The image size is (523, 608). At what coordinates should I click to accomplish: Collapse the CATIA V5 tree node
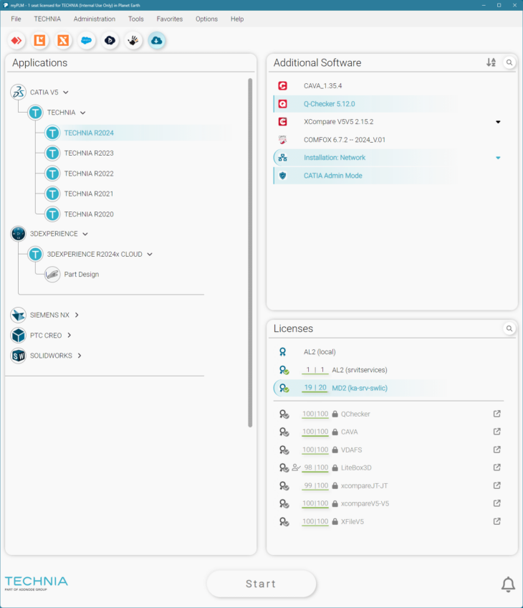pos(66,92)
